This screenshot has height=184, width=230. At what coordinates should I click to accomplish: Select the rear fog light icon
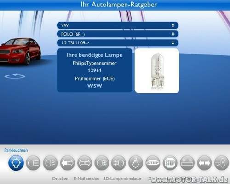pyautogui.click(x=119, y=163)
